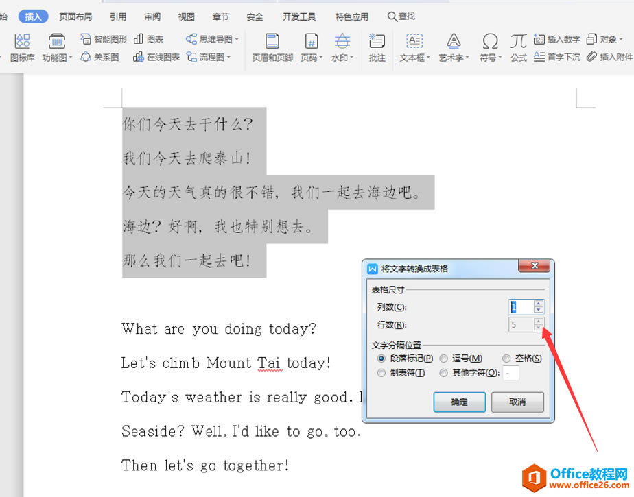This screenshot has width=634, height=497.
Task: Switch to the 章节 tab
Action: (x=220, y=16)
